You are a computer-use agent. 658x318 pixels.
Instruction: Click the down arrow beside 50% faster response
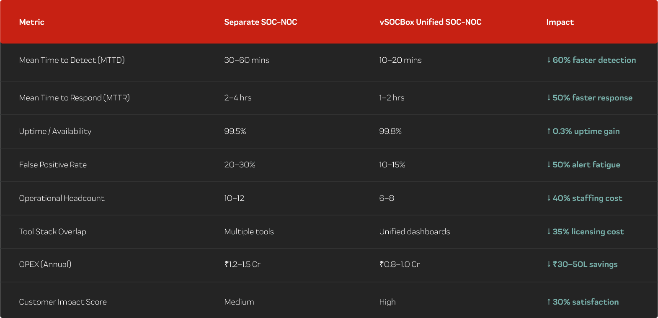pyautogui.click(x=549, y=97)
